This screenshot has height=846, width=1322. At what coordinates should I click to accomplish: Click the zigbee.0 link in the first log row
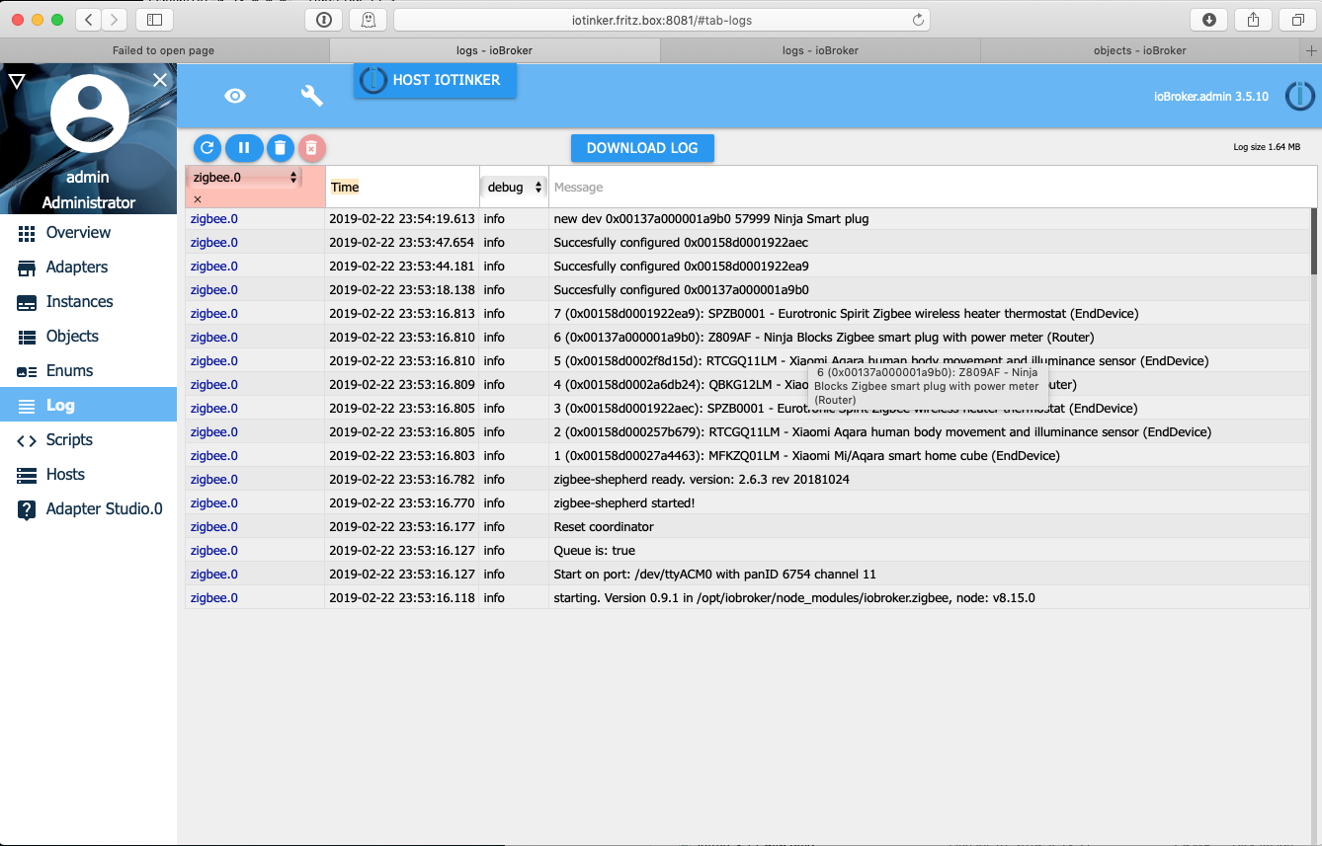point(213,218)
